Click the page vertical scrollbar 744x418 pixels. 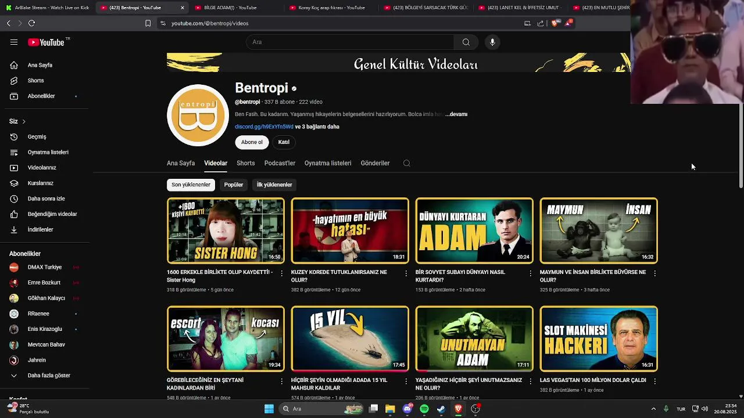click(741, 146)
